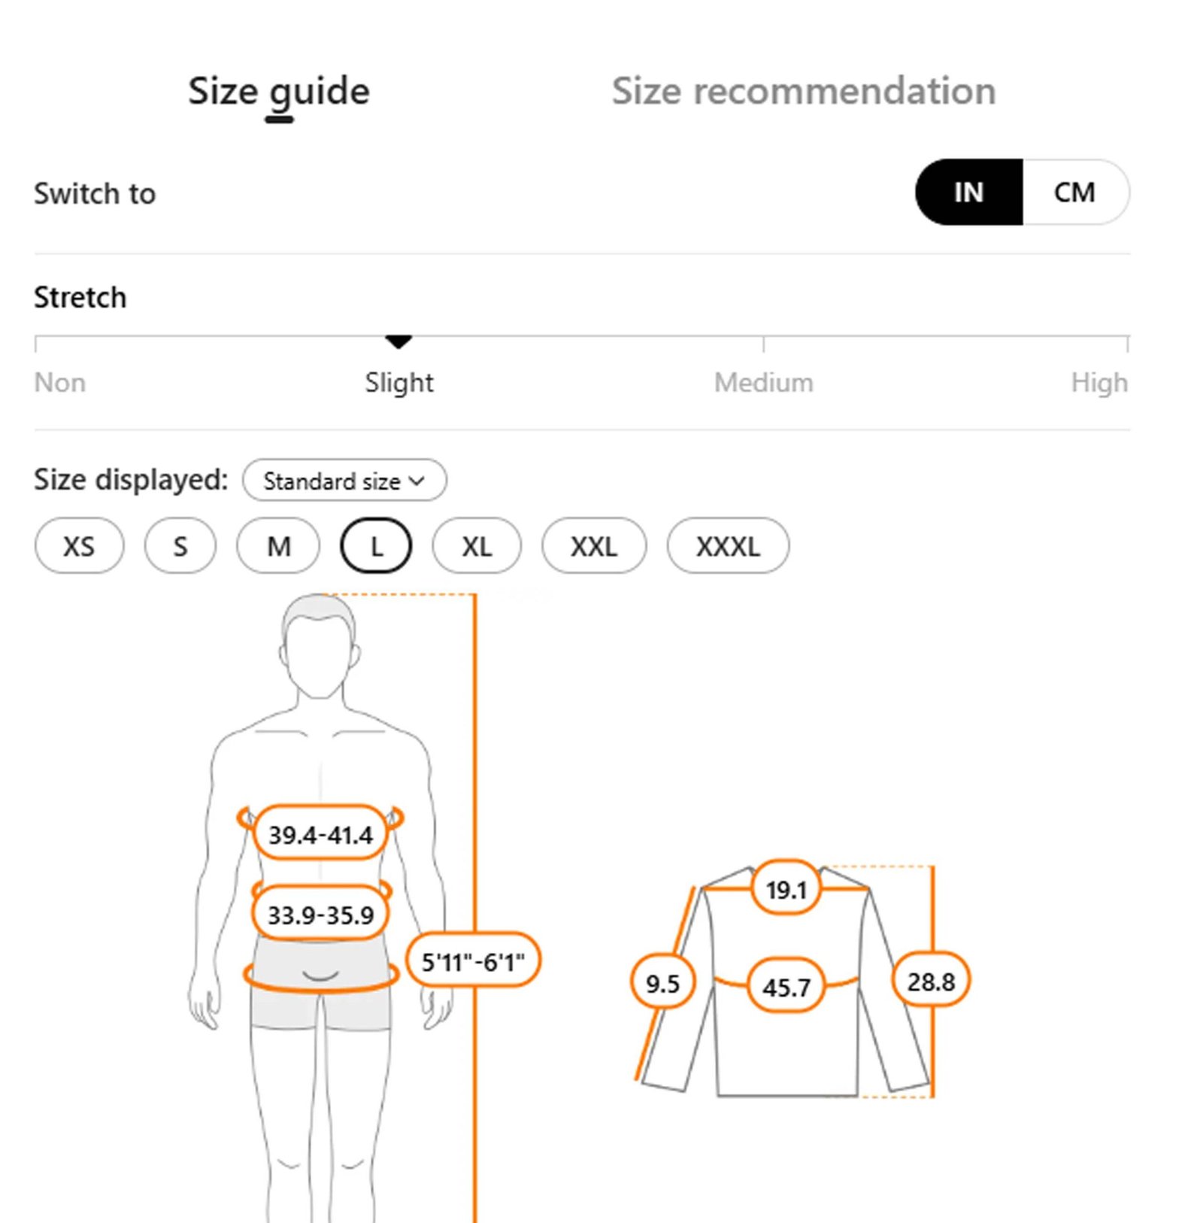Switch units to CM
This screenshot has width=1203, height=1223.
[x=1074, y=193]
